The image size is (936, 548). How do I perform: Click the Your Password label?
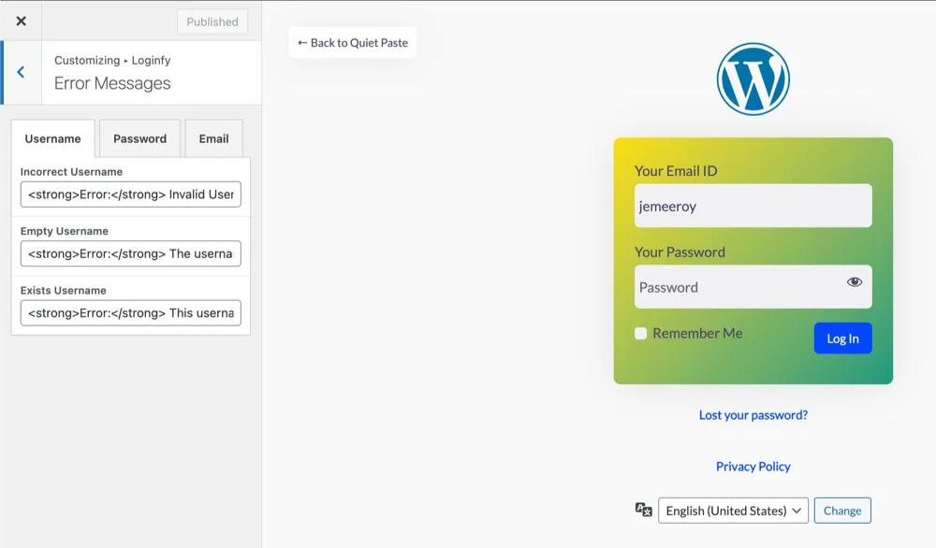[x=680, y=252]
